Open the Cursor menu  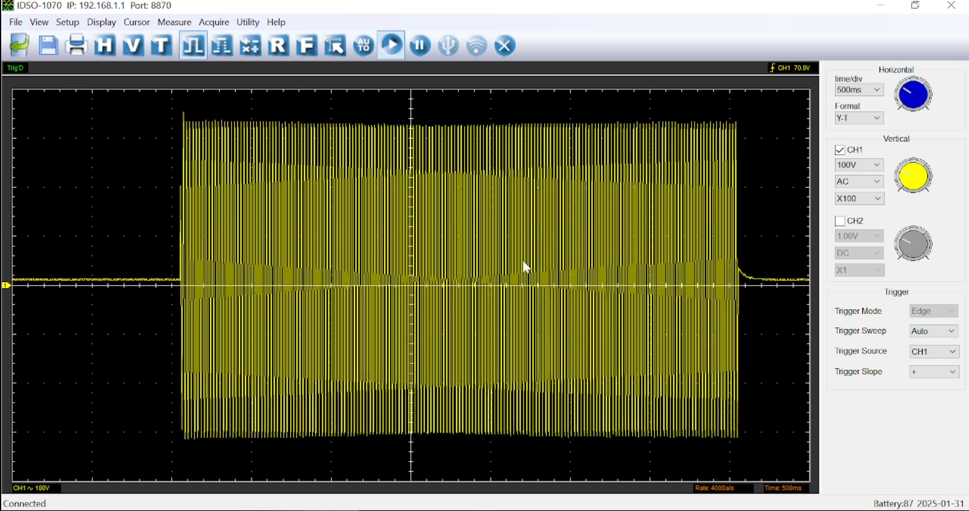click(137, 22)
